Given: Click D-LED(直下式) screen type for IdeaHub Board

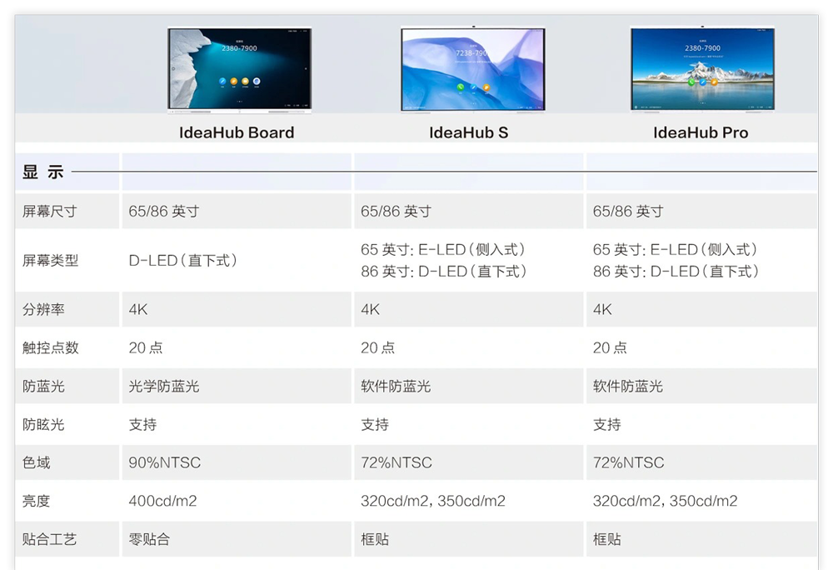Looking at the screenshot, I should click(182, 260).
